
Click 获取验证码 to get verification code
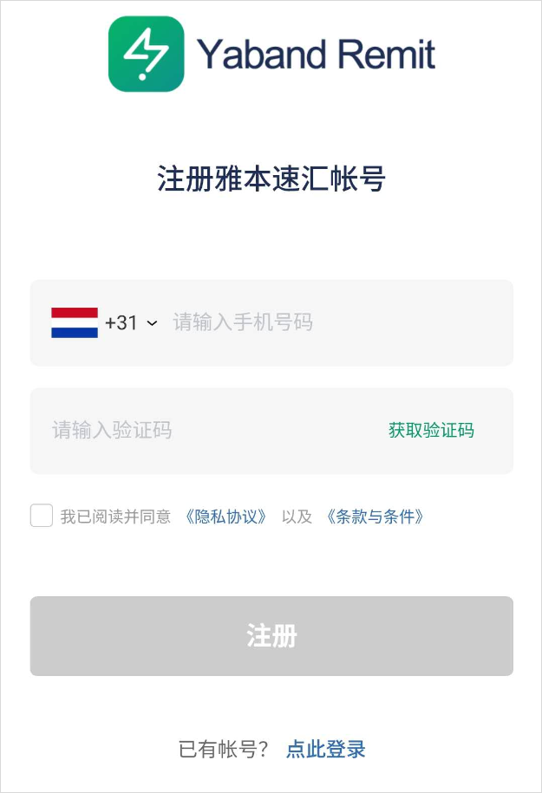pyautogui.click(x=431, y=430)
